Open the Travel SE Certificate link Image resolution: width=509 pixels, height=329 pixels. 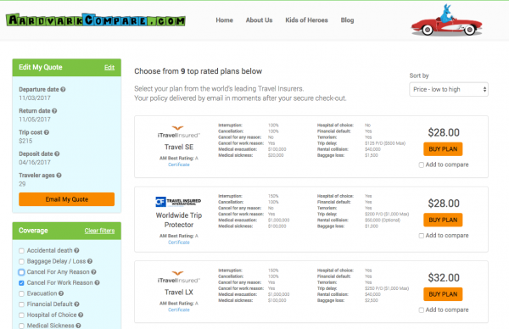[x=179, y=164]
